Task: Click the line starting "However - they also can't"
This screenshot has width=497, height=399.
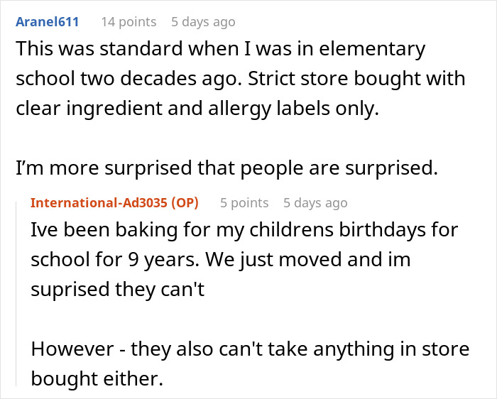Action: point(250,349)
